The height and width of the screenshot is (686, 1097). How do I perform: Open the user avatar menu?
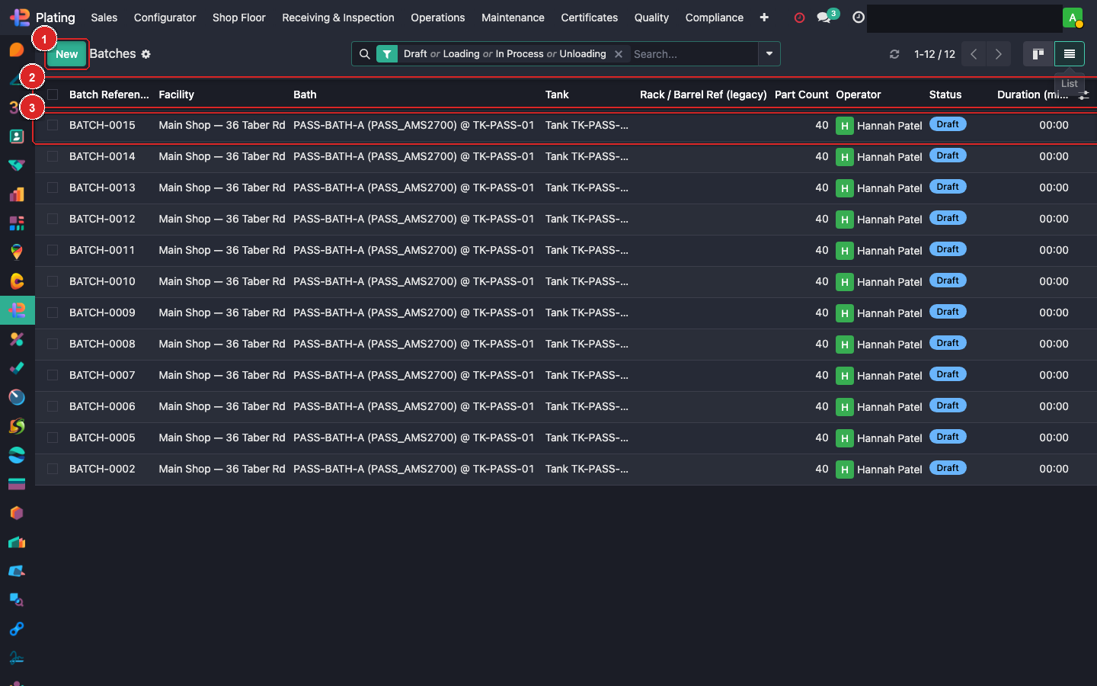[x=1073, y=18]
